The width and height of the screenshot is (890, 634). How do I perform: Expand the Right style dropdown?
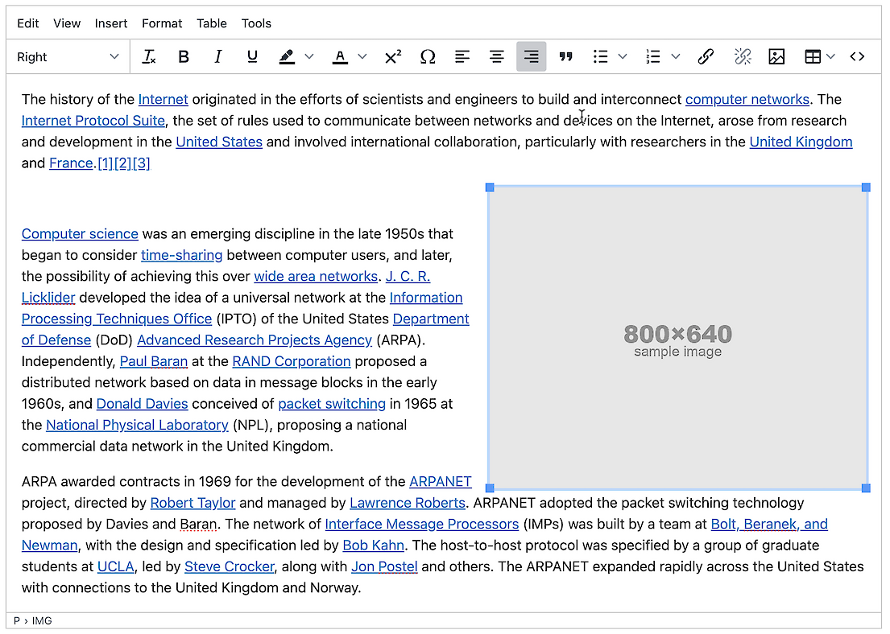point(68,57)
